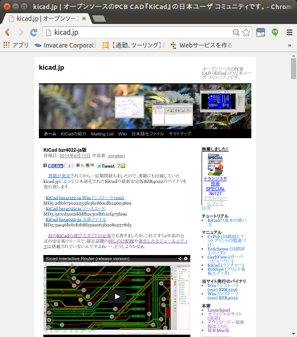Open PcbNew (プリント基板エディタ) link

[226, 271]
